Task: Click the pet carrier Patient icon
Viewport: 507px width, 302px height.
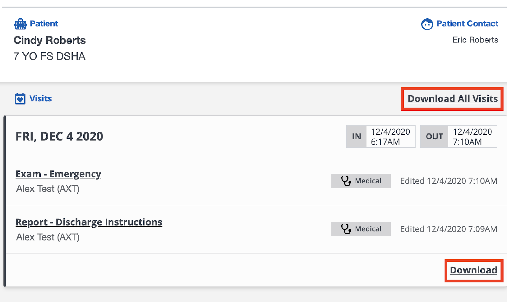Action: point(20,24)
